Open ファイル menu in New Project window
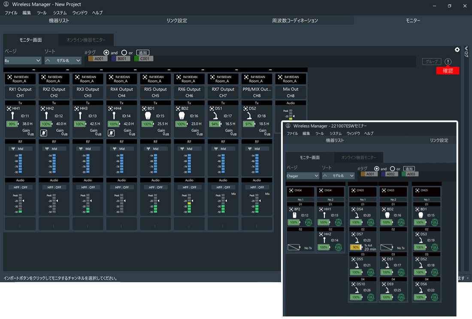 [x=11, y=12]
